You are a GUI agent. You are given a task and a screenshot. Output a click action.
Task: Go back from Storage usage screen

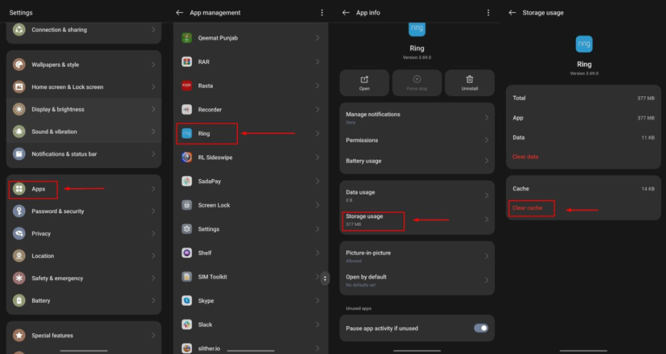(x=513, y=13)
